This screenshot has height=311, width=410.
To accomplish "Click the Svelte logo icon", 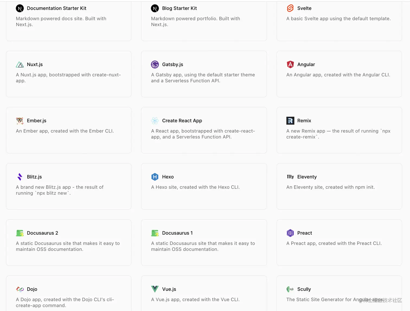I will (290, 8).
